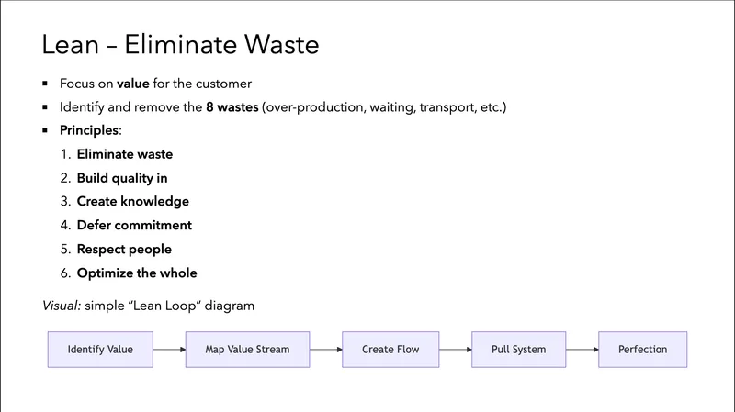Select the "Build quality in" list item

122,178
